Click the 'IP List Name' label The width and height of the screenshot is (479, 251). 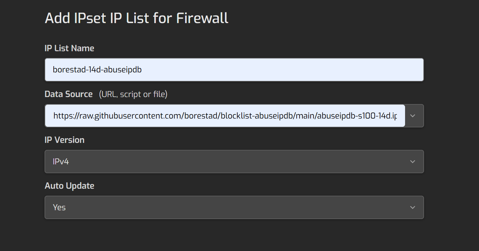tap(70, 48)
